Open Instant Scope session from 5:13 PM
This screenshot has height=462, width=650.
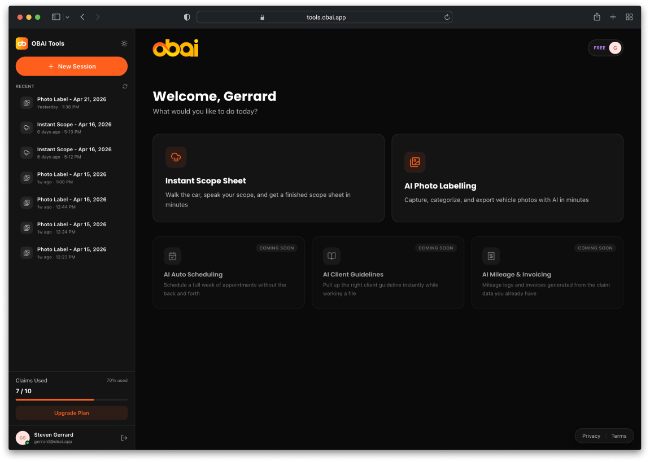pos(72,127)
